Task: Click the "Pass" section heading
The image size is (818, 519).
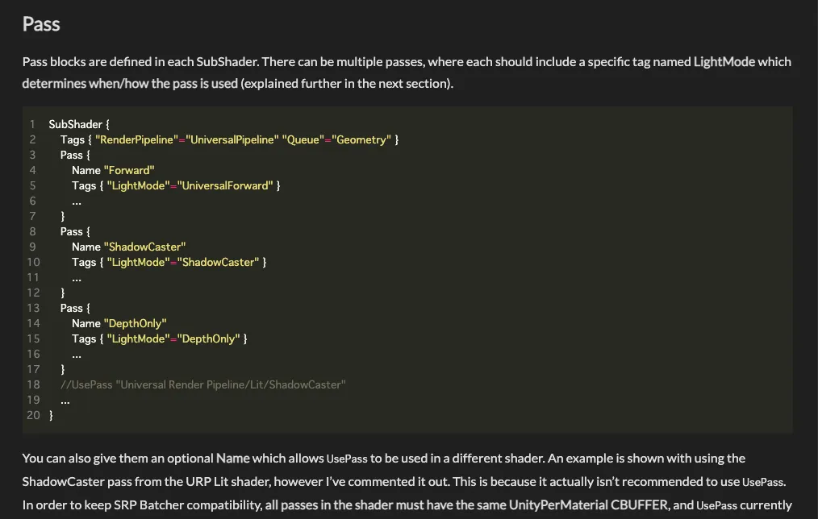Action: pos(41,24)
